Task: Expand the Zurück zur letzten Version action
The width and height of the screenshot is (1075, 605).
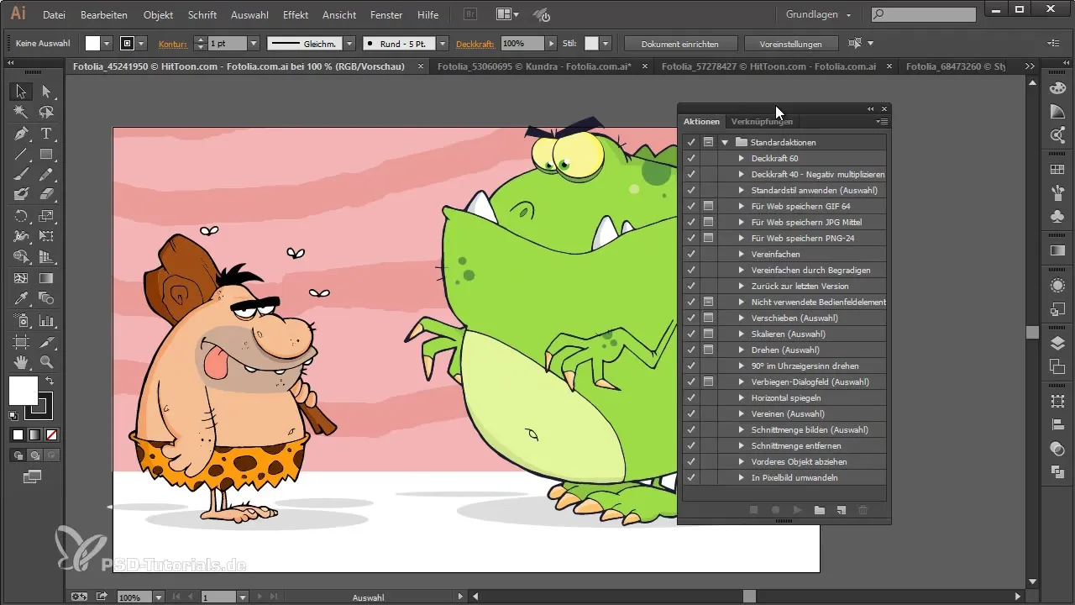Action: [x=742, y=286]
